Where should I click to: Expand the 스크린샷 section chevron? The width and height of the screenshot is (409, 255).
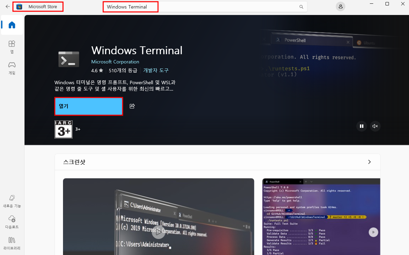[x=369, y=162]
